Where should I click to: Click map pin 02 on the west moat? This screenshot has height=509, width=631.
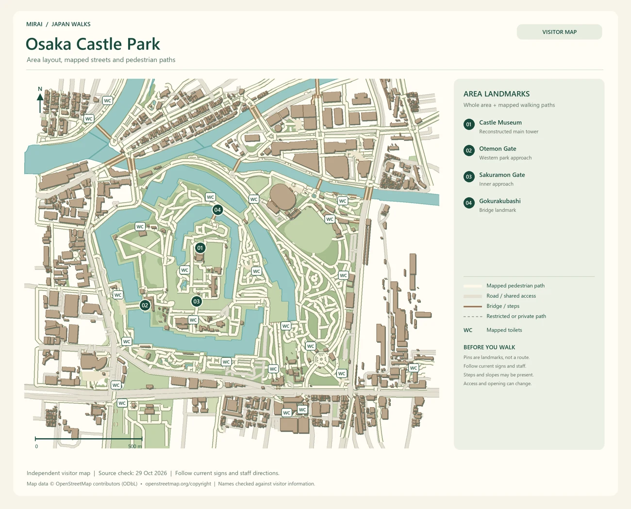pyautogui.click(x=145, y=305)
